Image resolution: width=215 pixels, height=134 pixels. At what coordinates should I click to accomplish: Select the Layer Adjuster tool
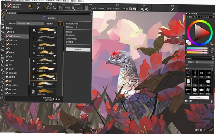tap(3, 32)
